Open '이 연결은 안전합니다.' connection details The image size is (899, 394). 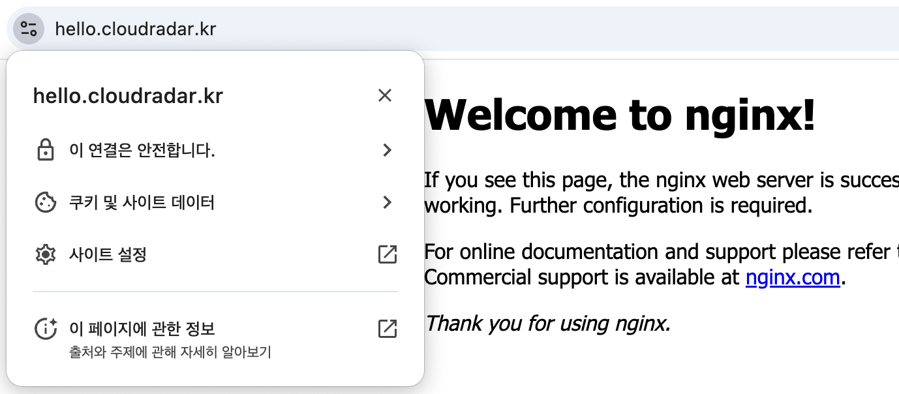(215, 151)
